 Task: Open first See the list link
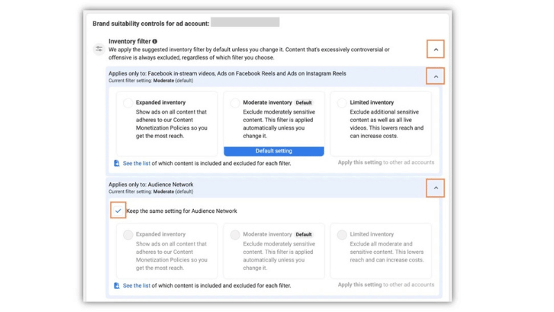136,164
